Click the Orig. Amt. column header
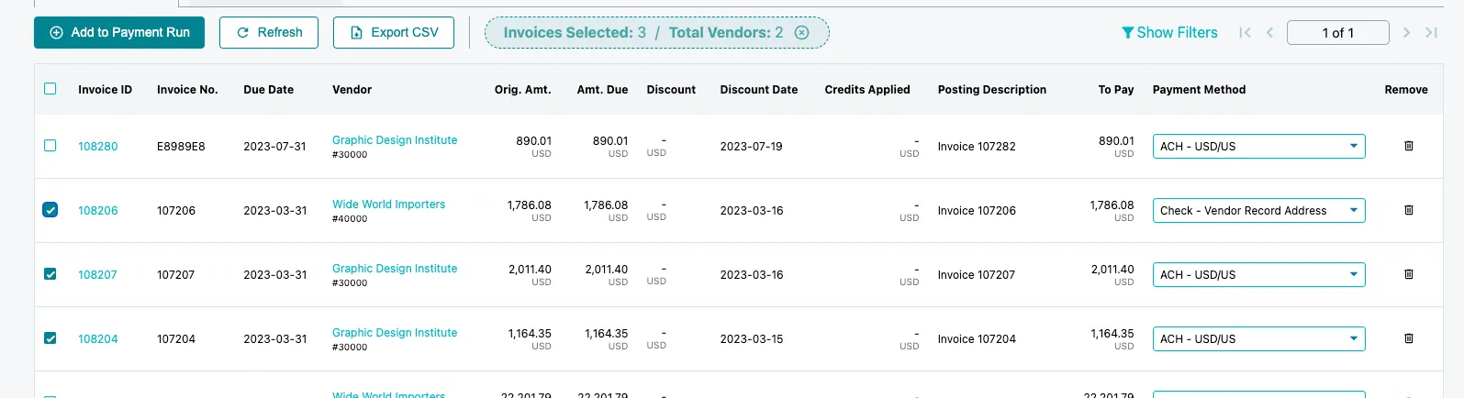This screenshot has height=398, width=1464. tap(522, 89)
